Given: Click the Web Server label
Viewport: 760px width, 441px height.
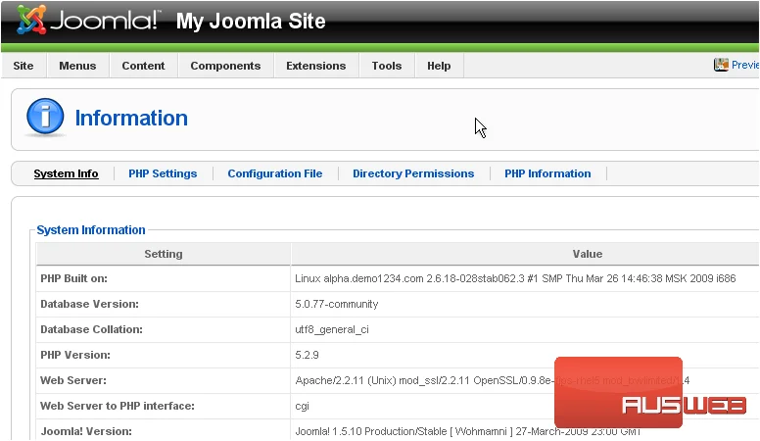Looking at the screenshot, I should 73,380.
